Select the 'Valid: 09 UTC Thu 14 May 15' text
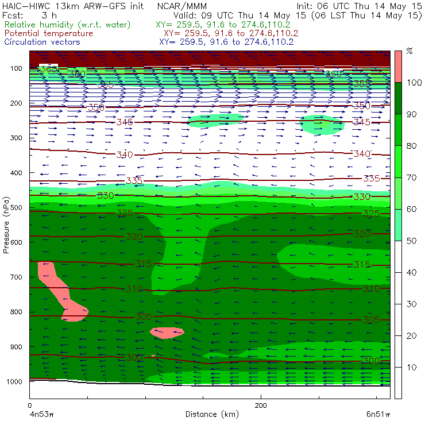This screenshot has height=425, width=425. tap(239, 15)
